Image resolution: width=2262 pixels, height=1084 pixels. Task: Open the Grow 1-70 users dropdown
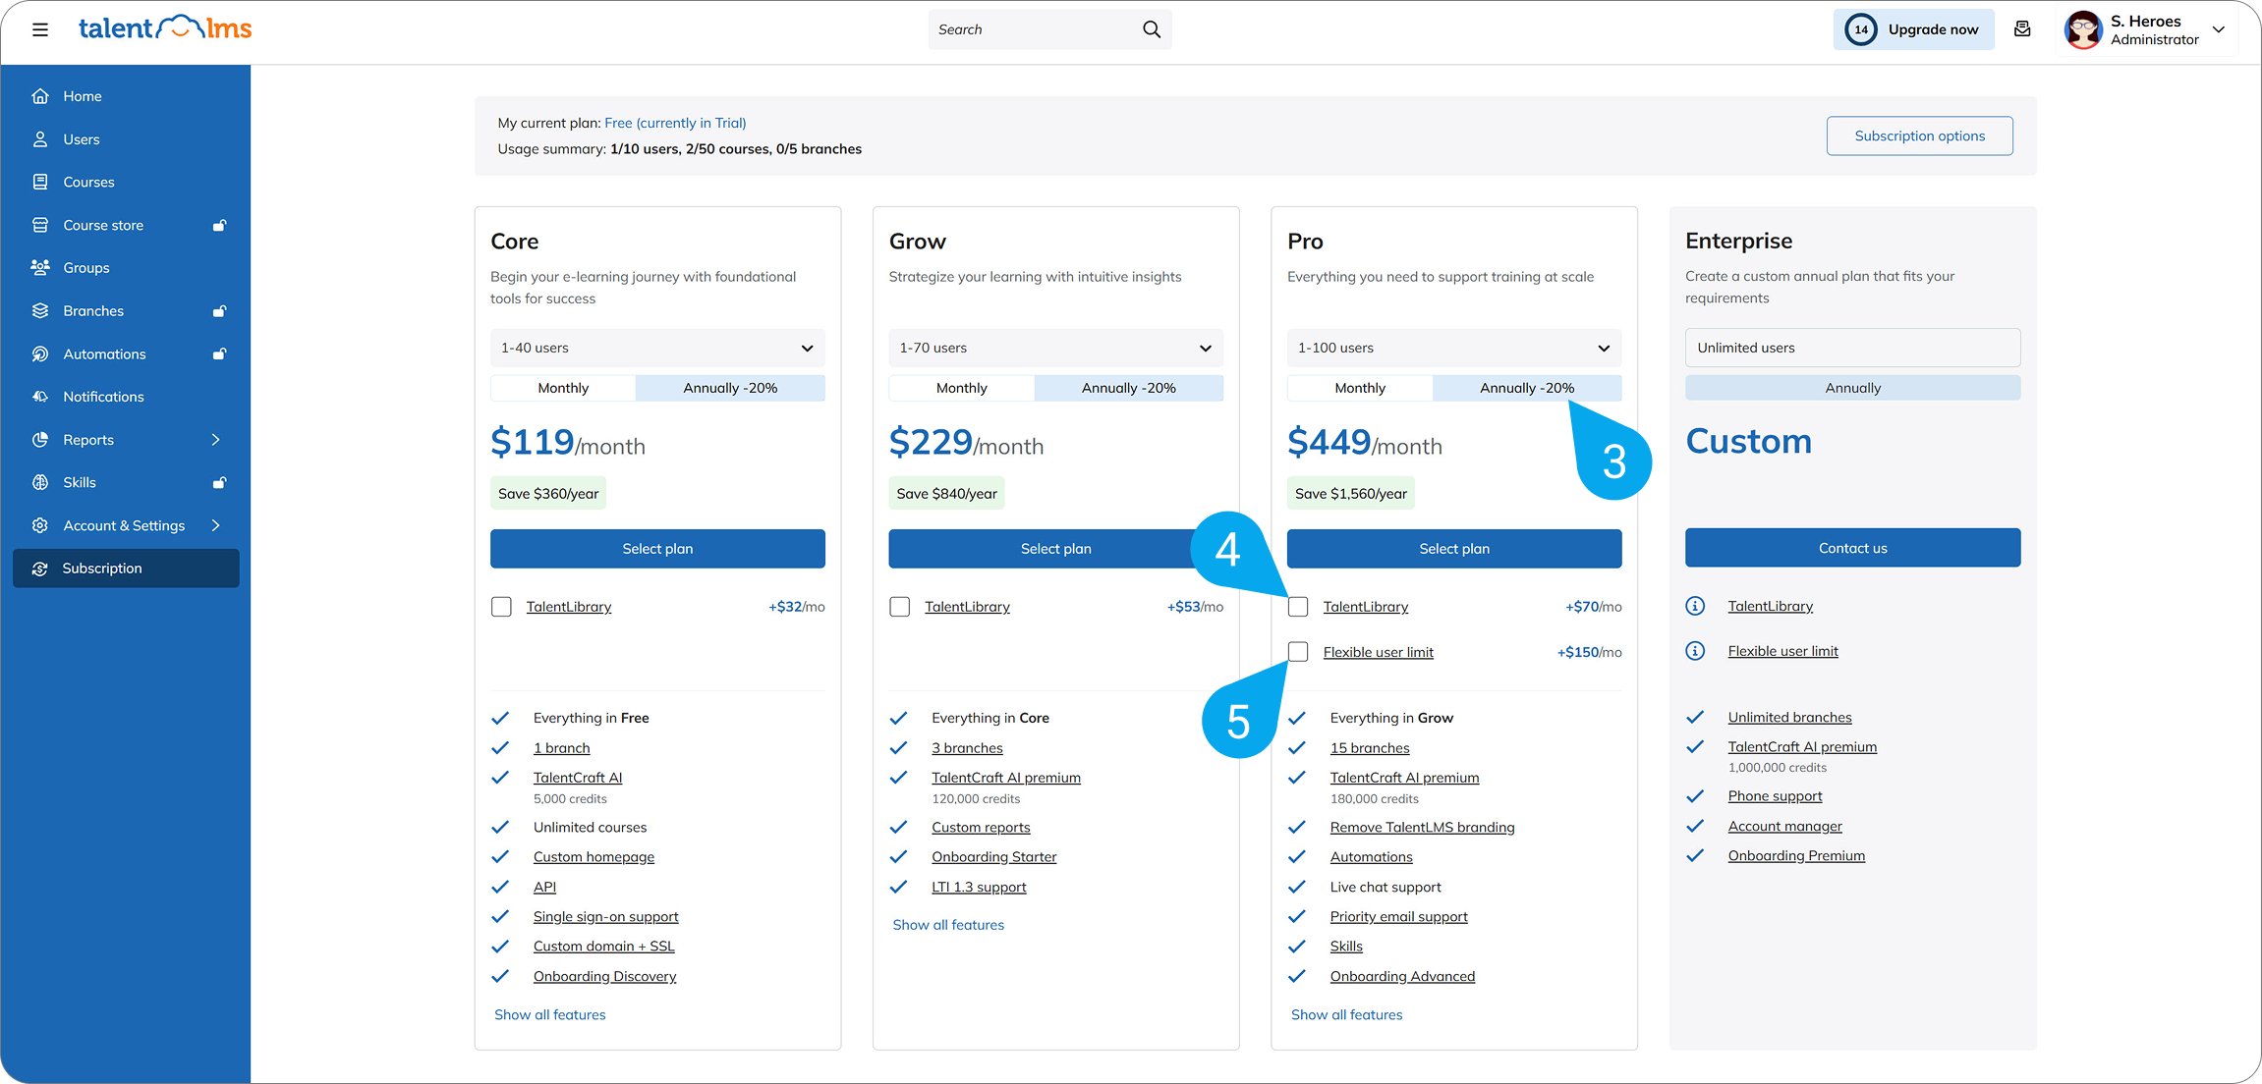click(1056, 348)
